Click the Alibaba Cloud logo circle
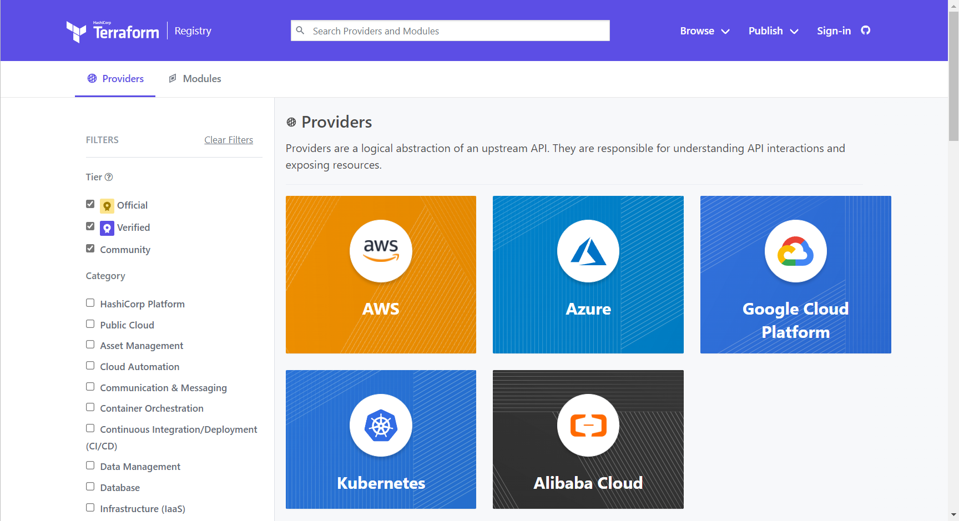The image size is (959, 521). coord(588,426)
